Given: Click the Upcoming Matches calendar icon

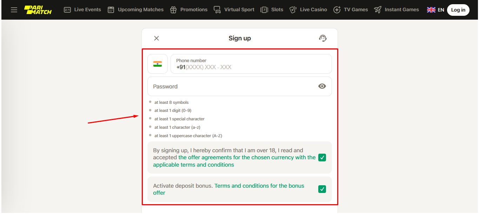Looking at the screenshot, I should pyautogui.click(x=111, y=10).
